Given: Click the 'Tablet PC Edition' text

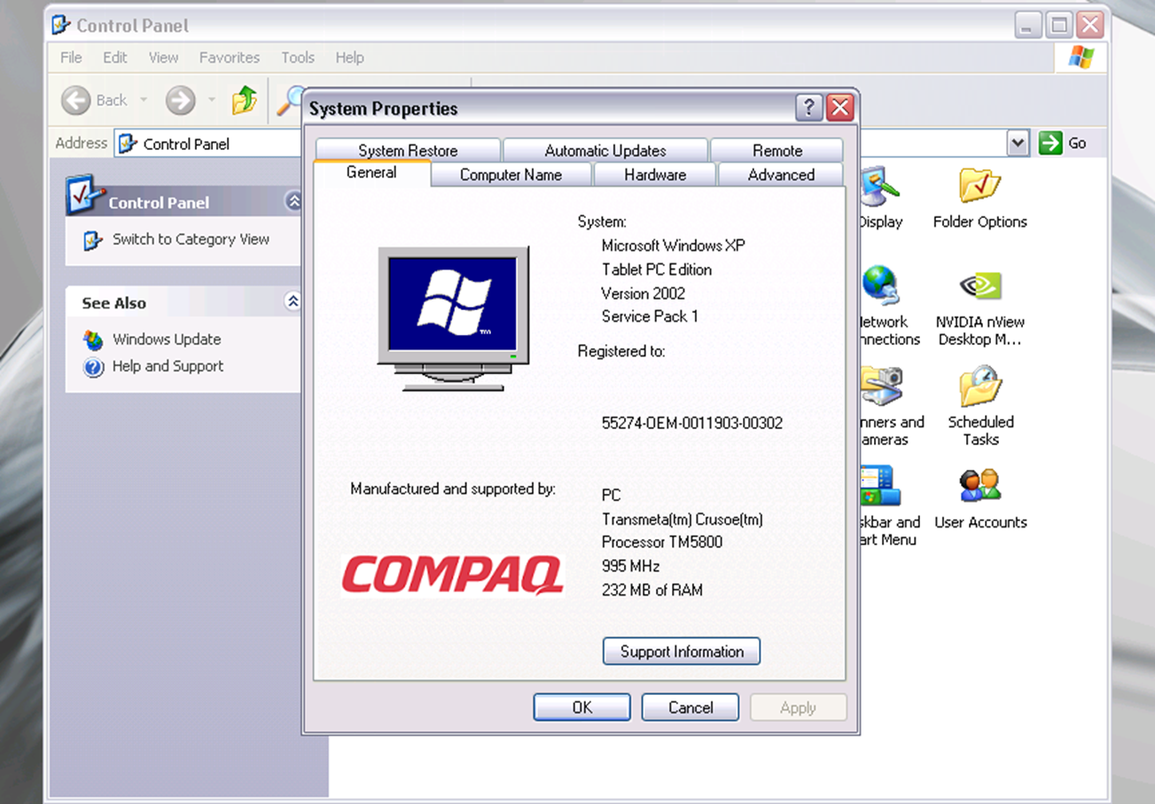Looking at the screenshot, I should point(657,269).
